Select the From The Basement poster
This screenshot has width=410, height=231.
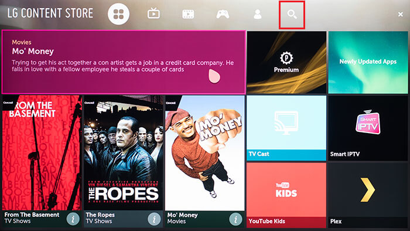pyautogui.click(x=42, y=153)
